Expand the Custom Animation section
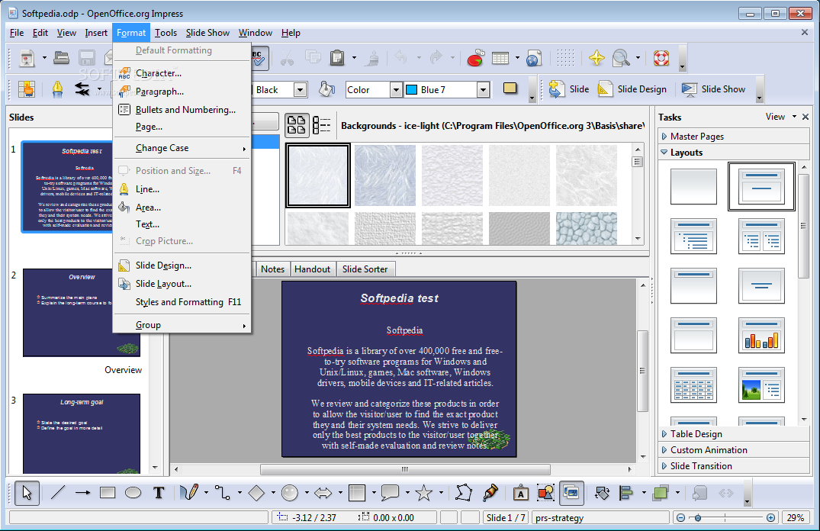This screenshot has height=531, width=820. click(734, 450)
